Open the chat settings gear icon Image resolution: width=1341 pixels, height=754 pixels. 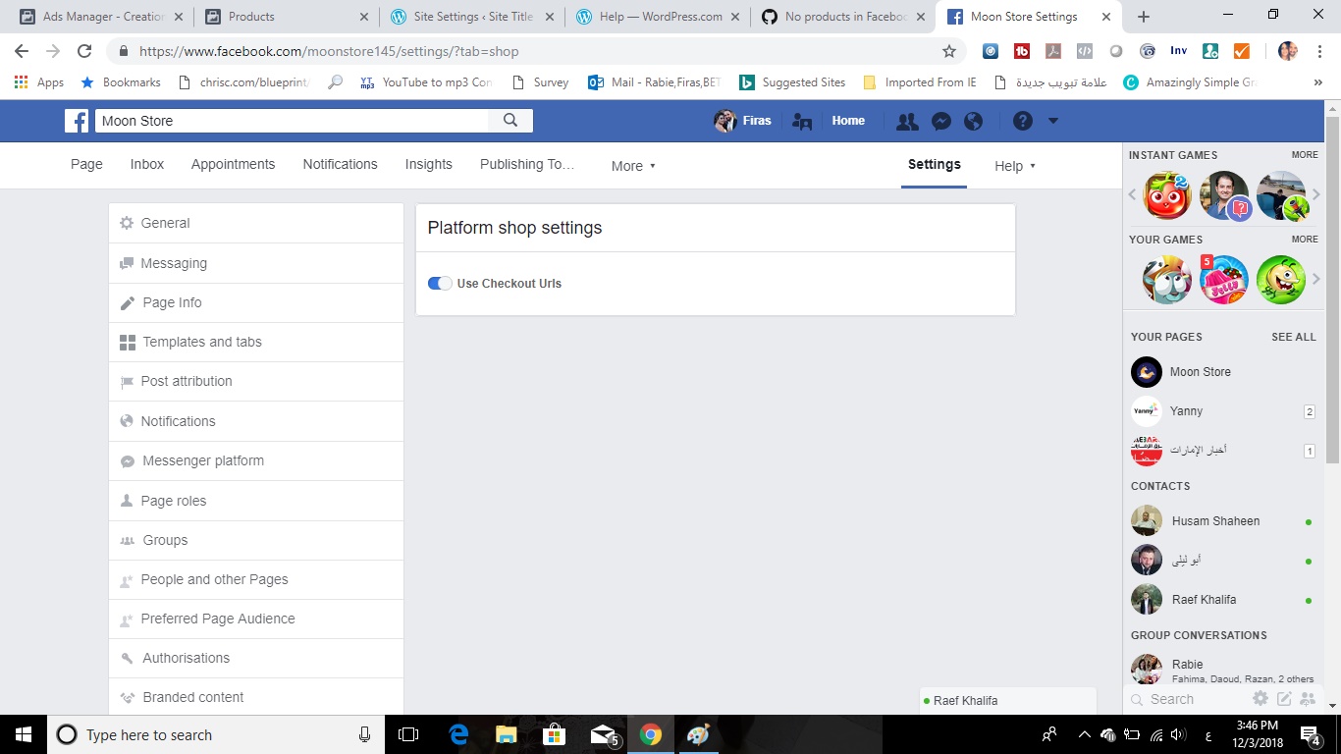(x=1261, y=699)
